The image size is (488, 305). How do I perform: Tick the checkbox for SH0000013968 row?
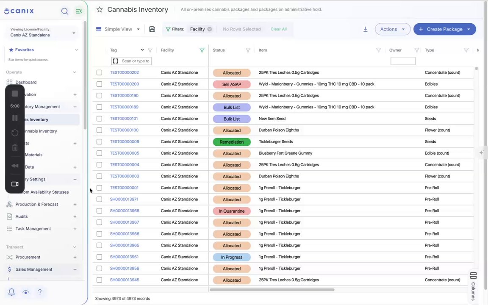[x=99, y=211]
